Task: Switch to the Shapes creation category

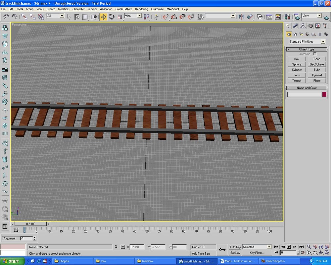Action: coord(295,34)
